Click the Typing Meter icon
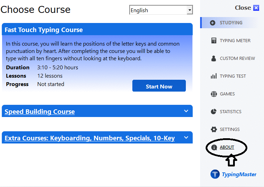The image size is (264, 187). click(214, 41)
